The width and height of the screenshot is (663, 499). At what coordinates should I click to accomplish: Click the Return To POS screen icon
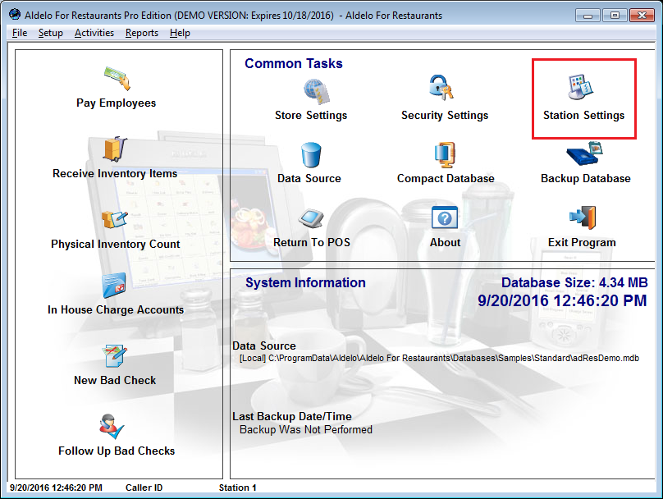coord(311,218)
